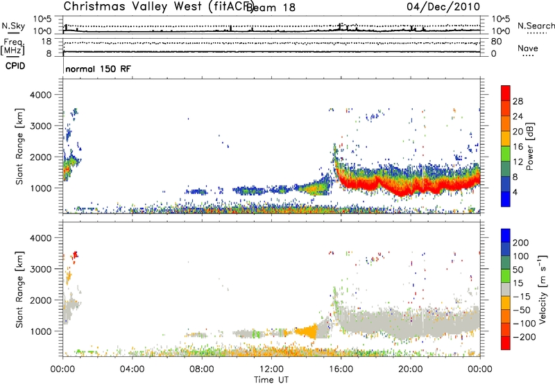Click the 'Beam 18' label
Viewport: 555px width, 384px height.
pyautogui.click(x=271, y=8)
